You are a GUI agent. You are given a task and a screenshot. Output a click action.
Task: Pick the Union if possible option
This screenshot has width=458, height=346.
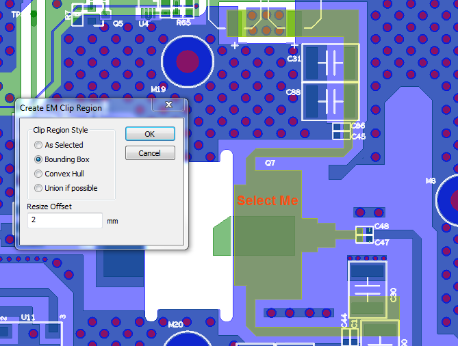[38, 188]
